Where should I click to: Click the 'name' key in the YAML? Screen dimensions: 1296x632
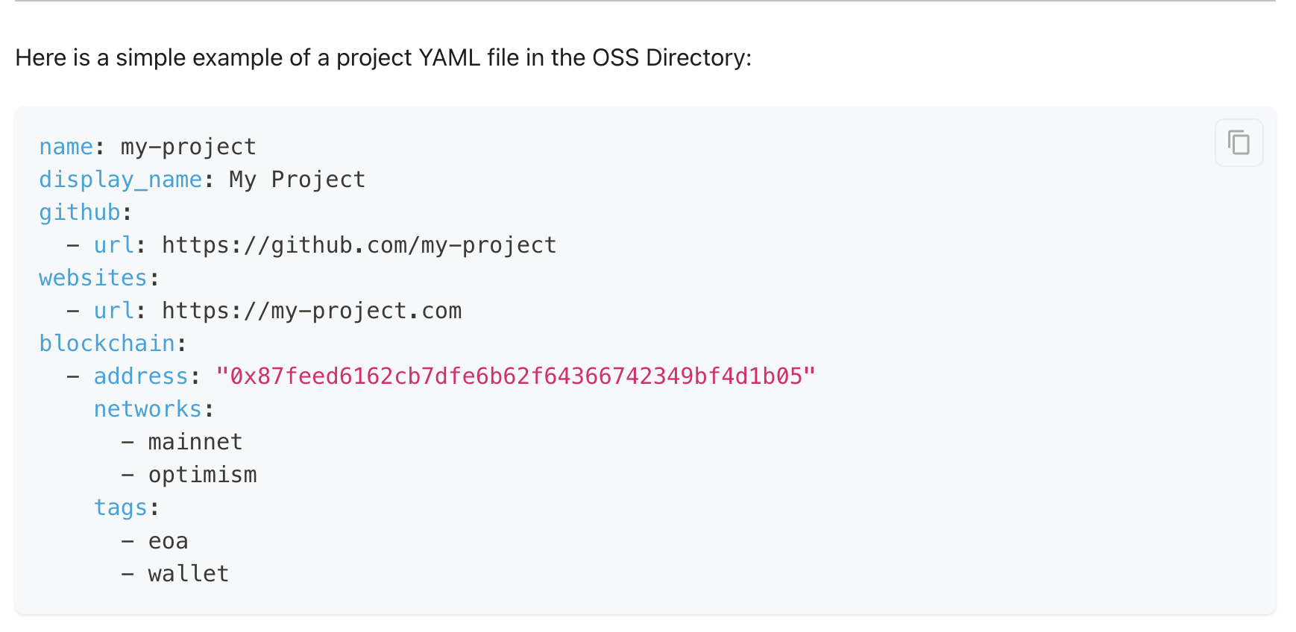[66, 147]
